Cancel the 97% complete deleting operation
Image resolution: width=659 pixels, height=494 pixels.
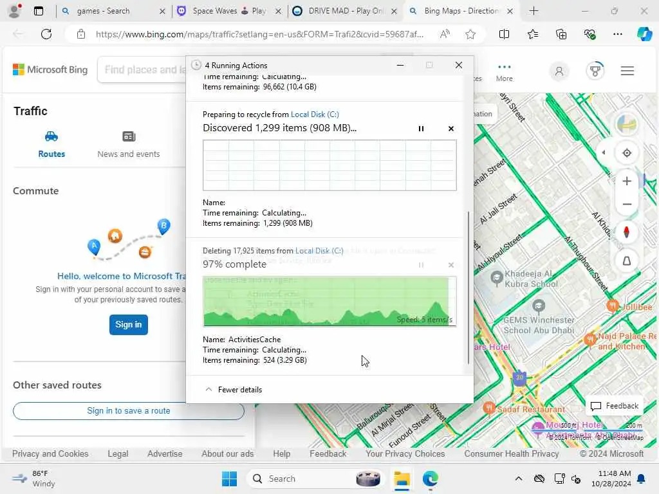[451, 265]
